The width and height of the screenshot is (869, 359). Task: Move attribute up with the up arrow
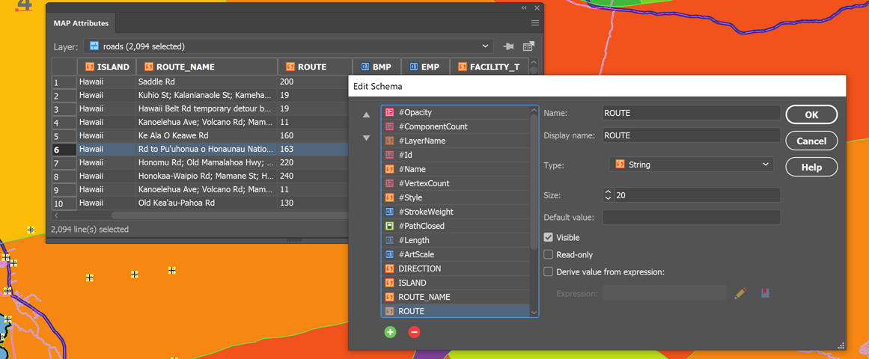(366, 115)
